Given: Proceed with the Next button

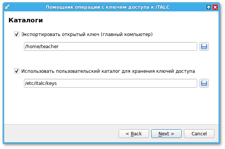Looking at the screenshot, I should pos(166,134).
